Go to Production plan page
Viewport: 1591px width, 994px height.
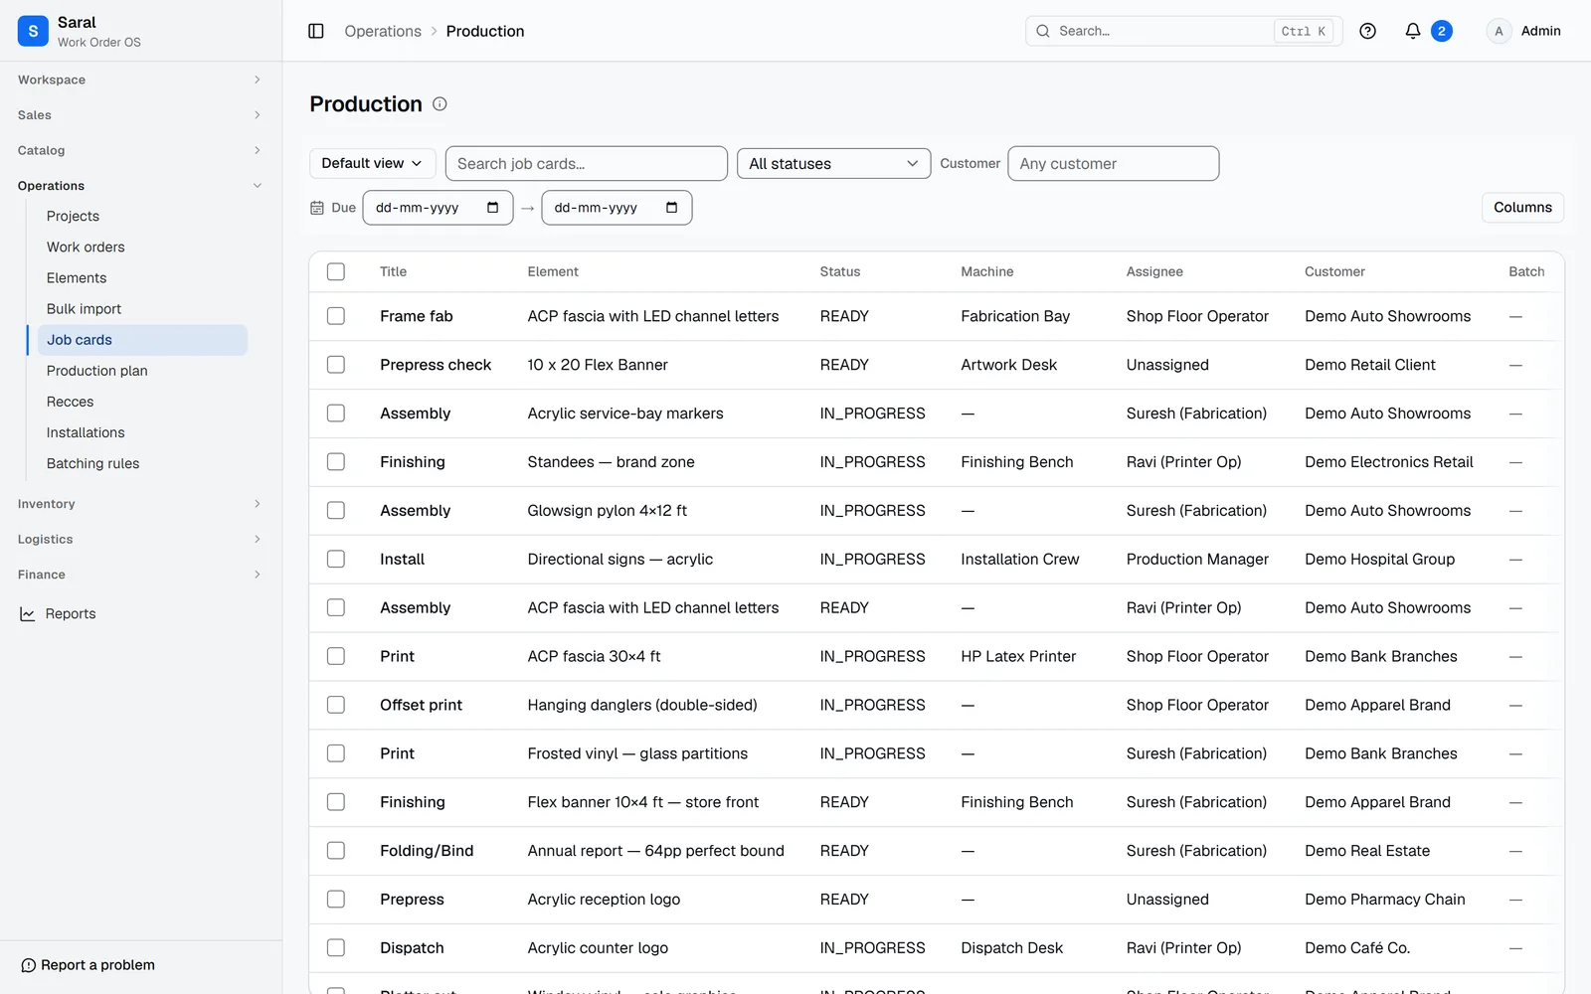pos(142,371)
